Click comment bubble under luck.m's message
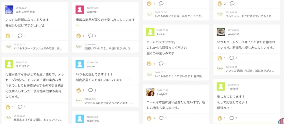This screenshot has width=284, height=124. point(161,64)
